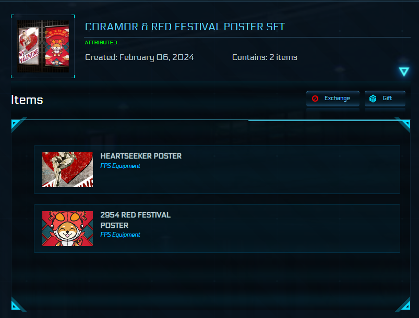Select the Heartseeker Poster item name

141,156
